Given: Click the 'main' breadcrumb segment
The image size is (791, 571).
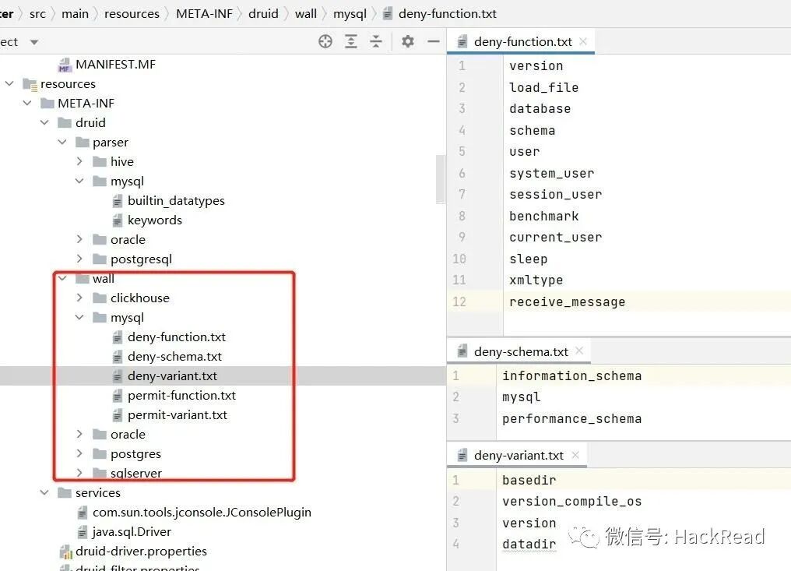Looking at the screenshot, I should click(x=75, y=13).
